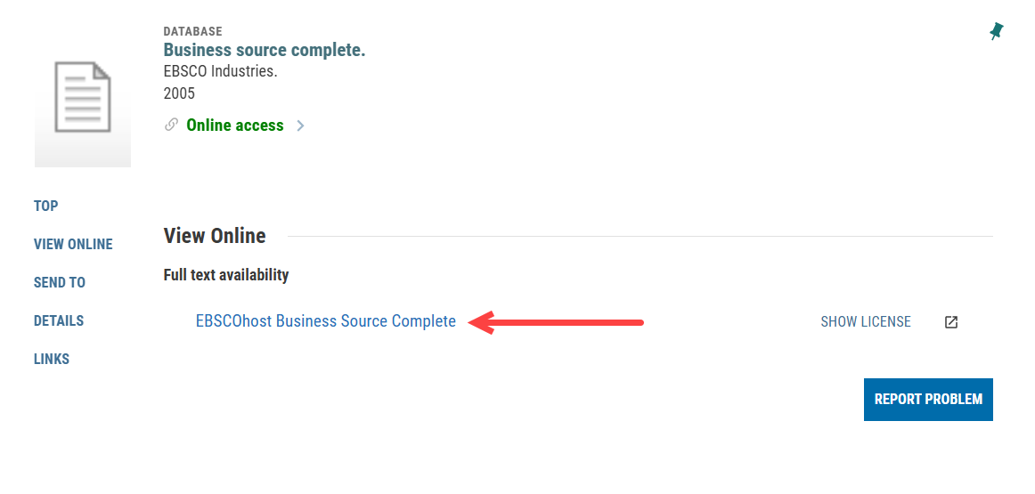
Task: Go to View Online in the side navigation
Action: [73, 244]
